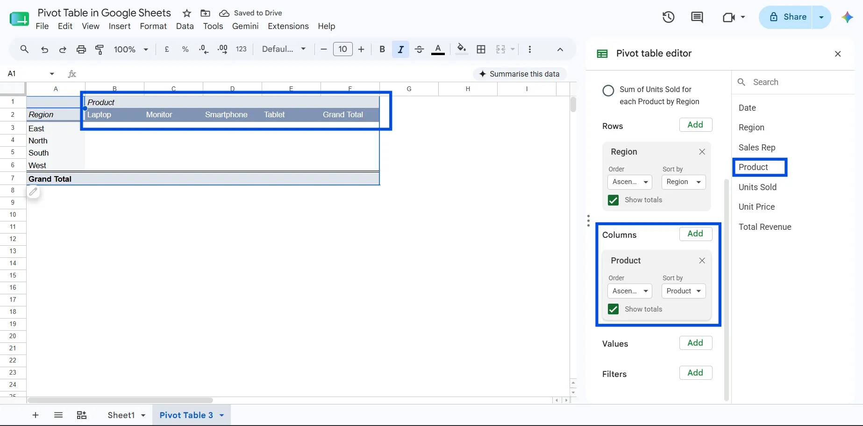Select Total Revenue in field list
Image resolution: width=863 pixels, height=426 pixels.
(x=765, y=227)
